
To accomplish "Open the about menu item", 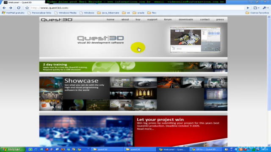I will 125,19.
